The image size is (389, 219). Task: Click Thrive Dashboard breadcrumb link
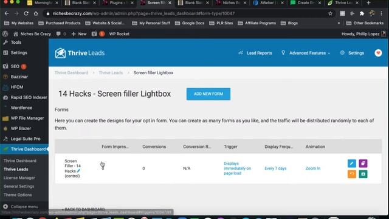coord(71,73)
